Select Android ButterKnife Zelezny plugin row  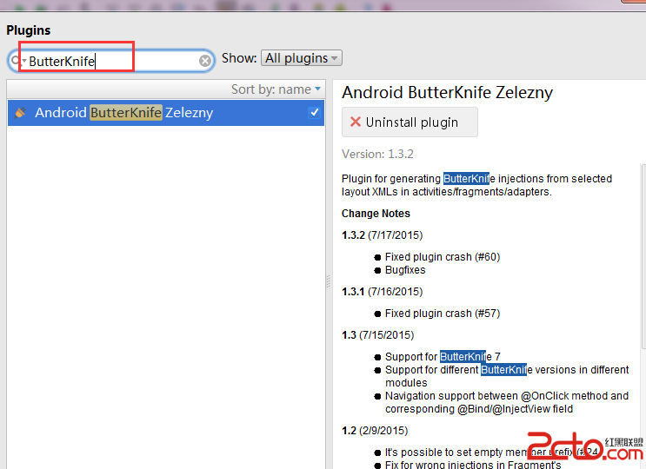point(166,113)
